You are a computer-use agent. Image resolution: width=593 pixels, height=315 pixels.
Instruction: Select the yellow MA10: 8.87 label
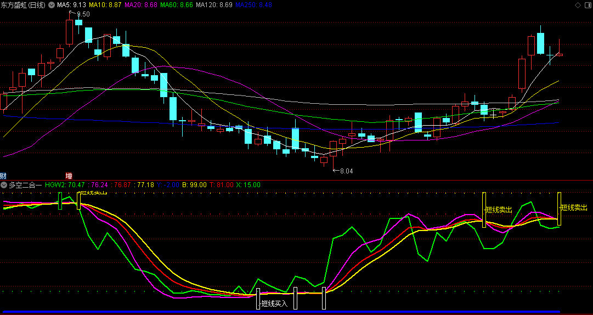(x=106, y=5)
